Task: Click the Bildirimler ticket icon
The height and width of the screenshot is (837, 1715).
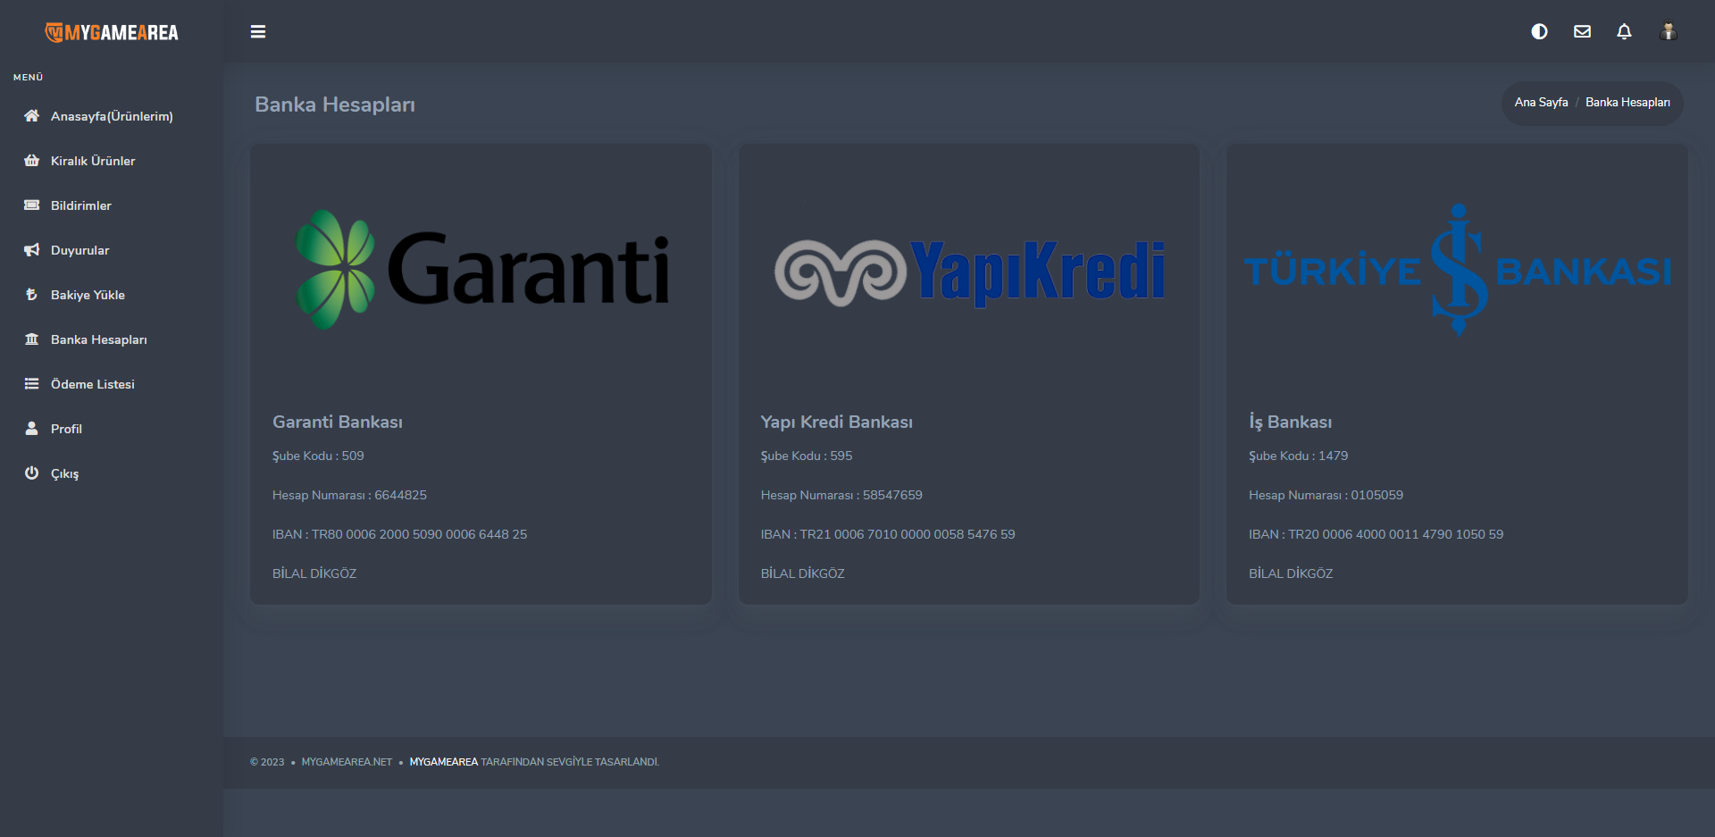Action: pyautogui.click(x=32, y=205)
